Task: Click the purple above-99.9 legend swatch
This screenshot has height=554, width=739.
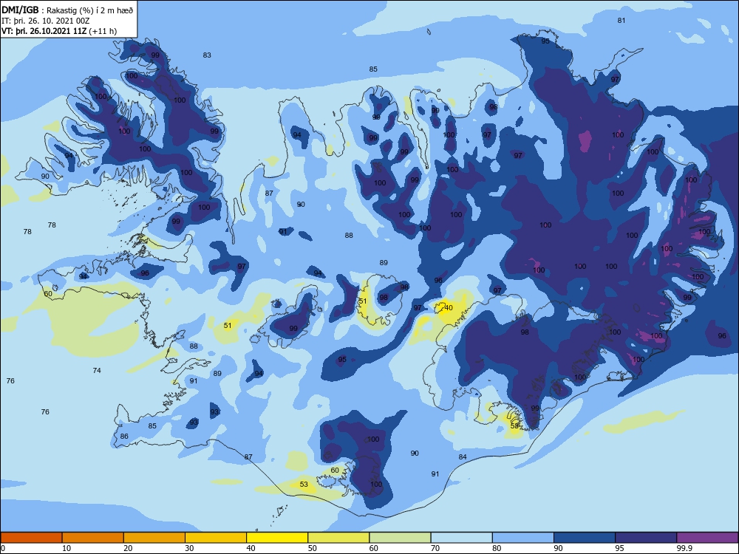Action: coord(707,538)
